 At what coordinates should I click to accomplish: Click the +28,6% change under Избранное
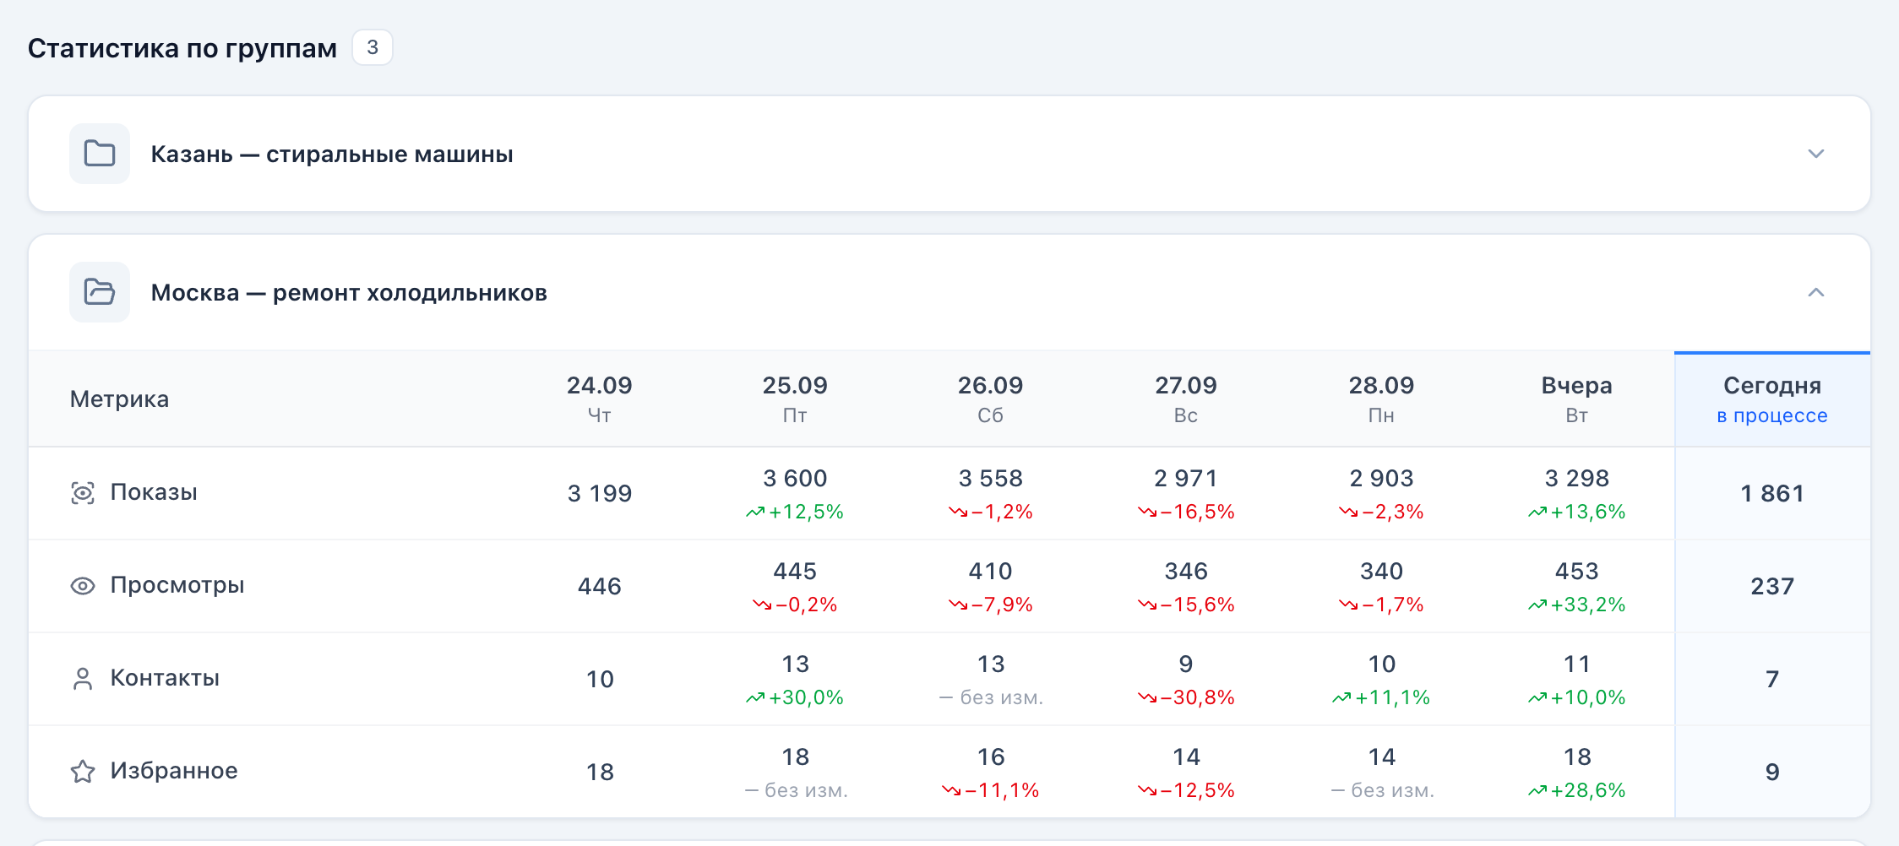click(1576, 790)
